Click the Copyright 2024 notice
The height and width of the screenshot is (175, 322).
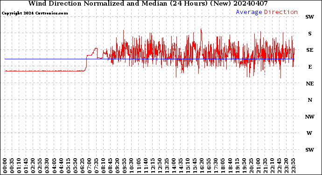[x=35, y=14]
